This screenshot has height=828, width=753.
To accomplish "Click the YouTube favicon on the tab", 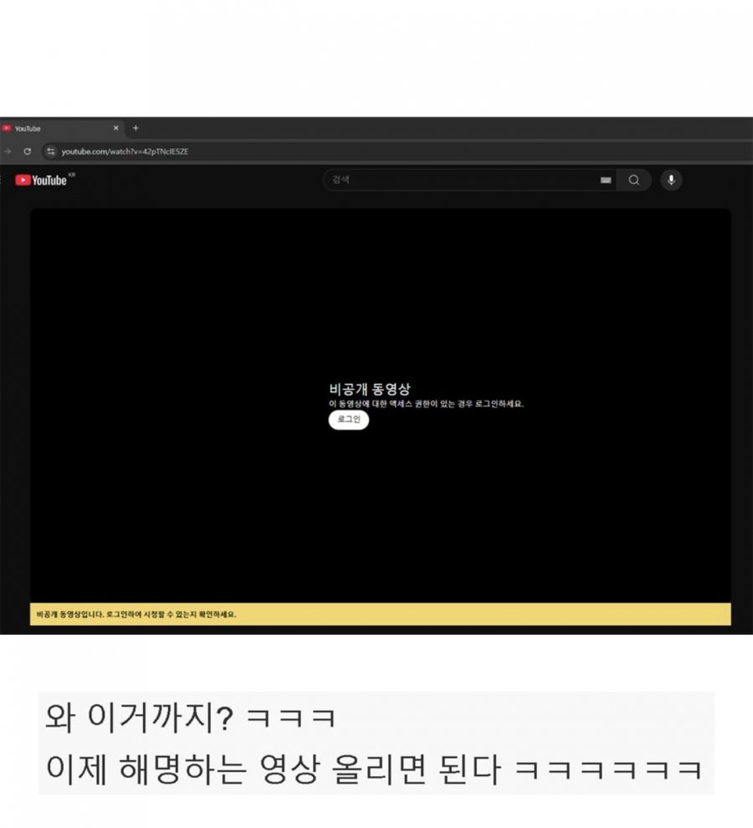I will 7,128.
